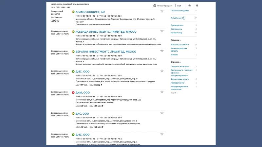Mark ДНС, ООО as favorite
262x147 pixels.
(162, 134)
